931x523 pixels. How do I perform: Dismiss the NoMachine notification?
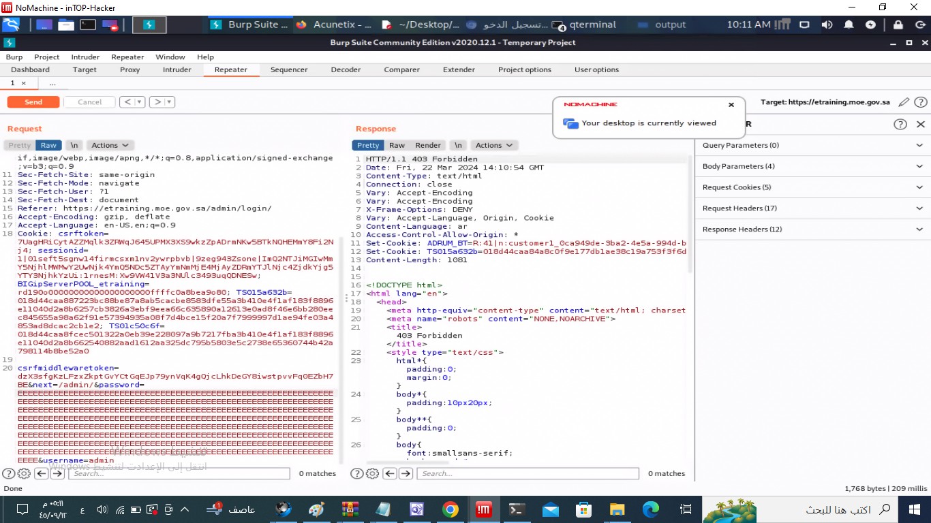(731, 105)
